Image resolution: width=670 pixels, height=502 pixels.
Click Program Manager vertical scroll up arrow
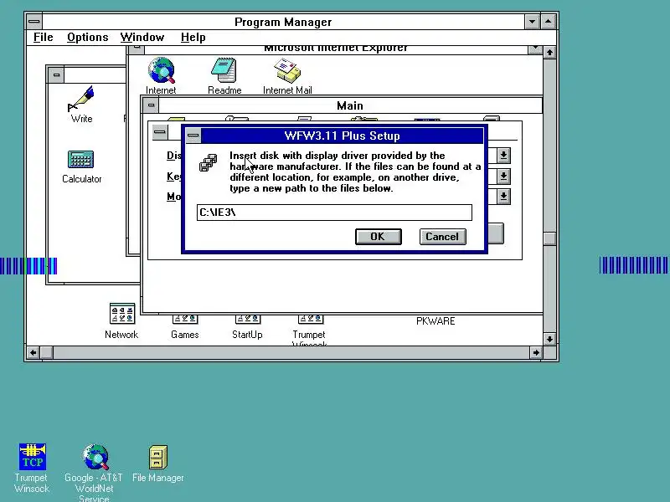(550, 53)
